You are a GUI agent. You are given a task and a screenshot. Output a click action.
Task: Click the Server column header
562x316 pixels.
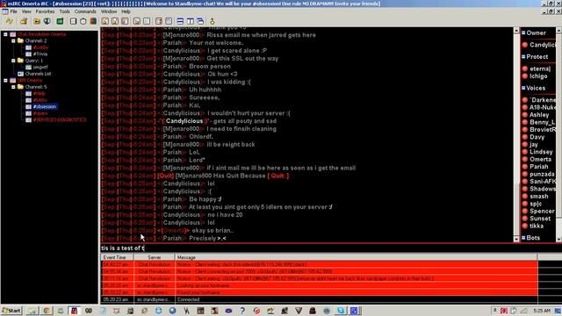click(x=155, y=257)
